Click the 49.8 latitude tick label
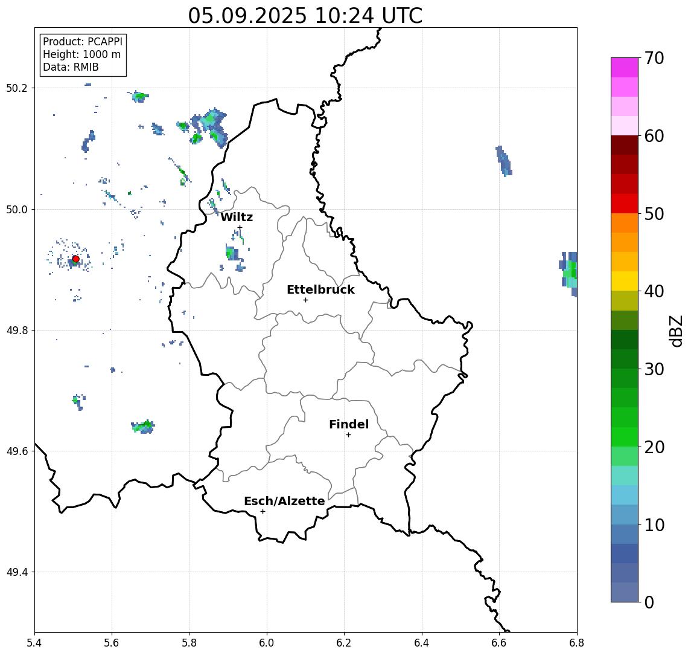 point(17,330)
